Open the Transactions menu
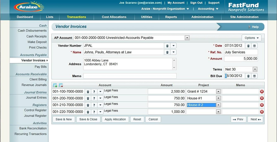The height and width of the screenshot is (142, 277). click(77, 17)
